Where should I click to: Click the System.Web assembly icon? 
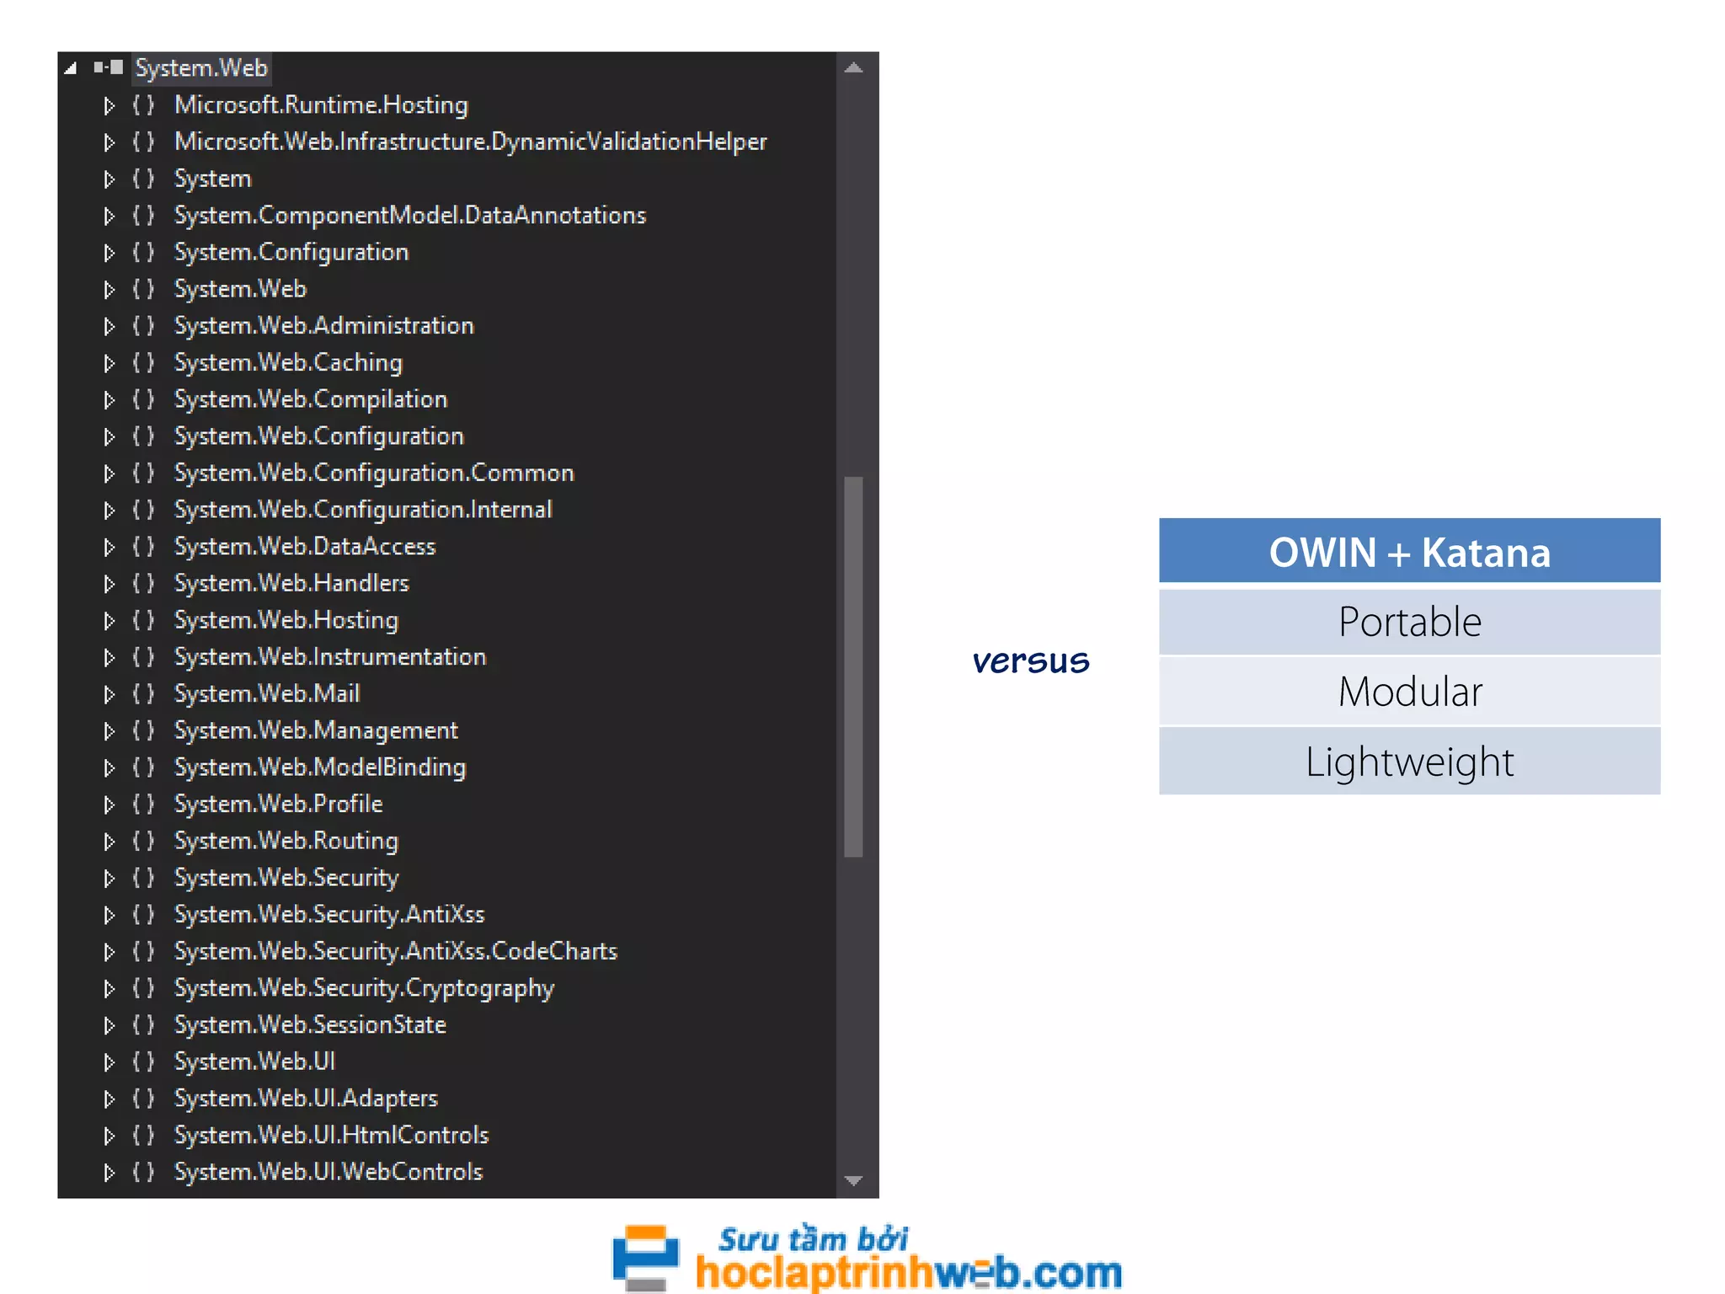click(x=109, y=67)
